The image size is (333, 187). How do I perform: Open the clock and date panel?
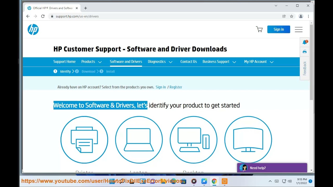(x=302, y=181)
